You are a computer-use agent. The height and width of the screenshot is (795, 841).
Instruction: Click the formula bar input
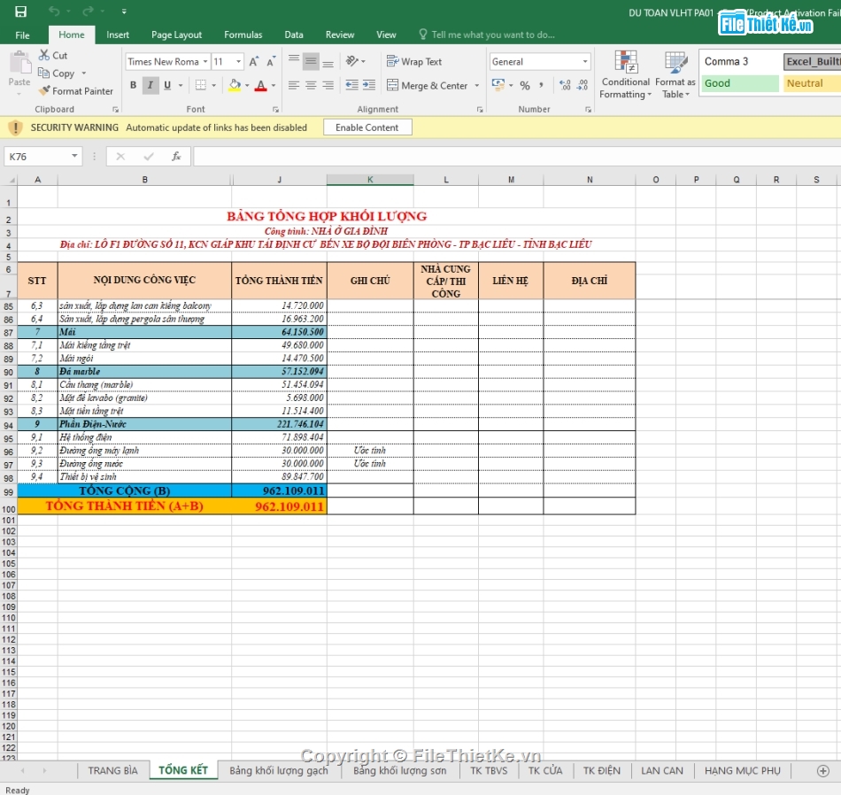pos(516,156)
